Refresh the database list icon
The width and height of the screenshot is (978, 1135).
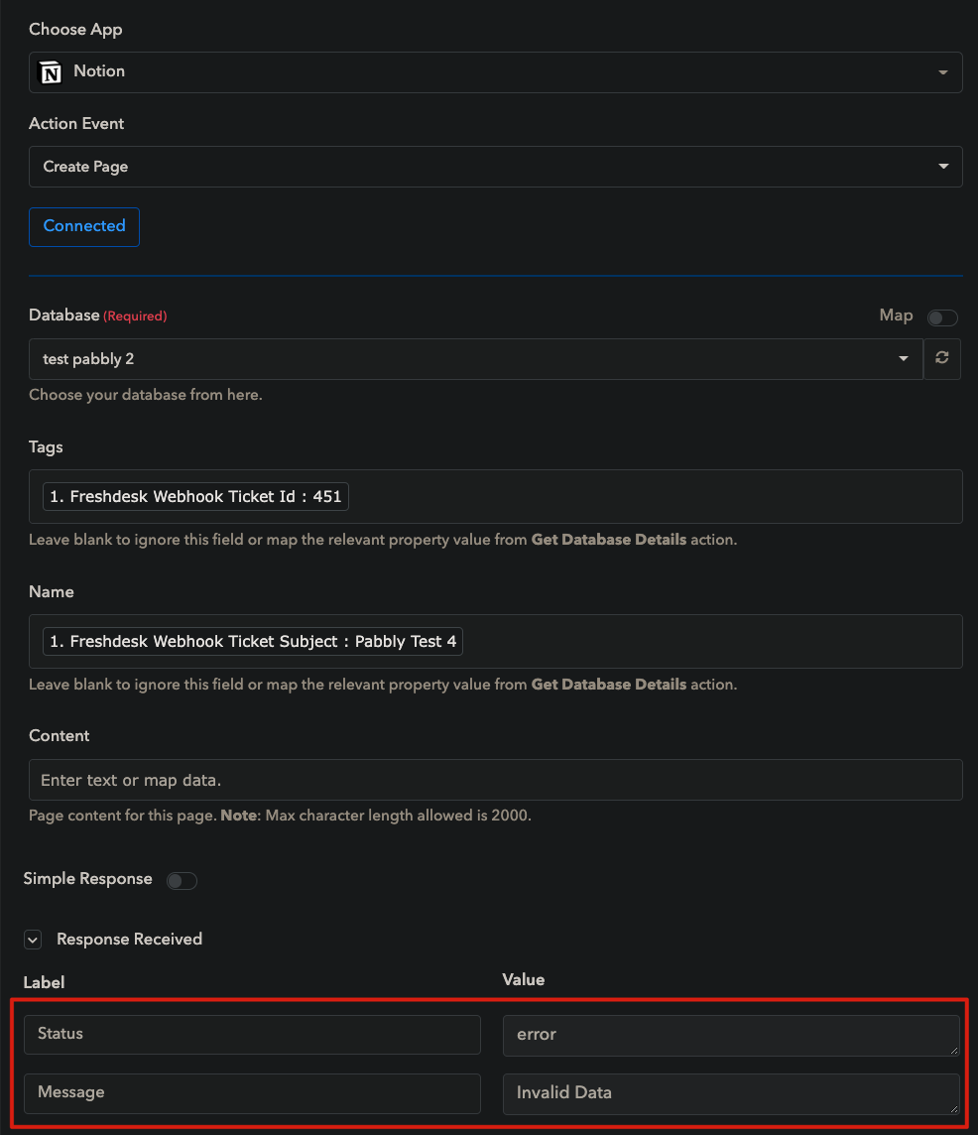tap(942, 358)
